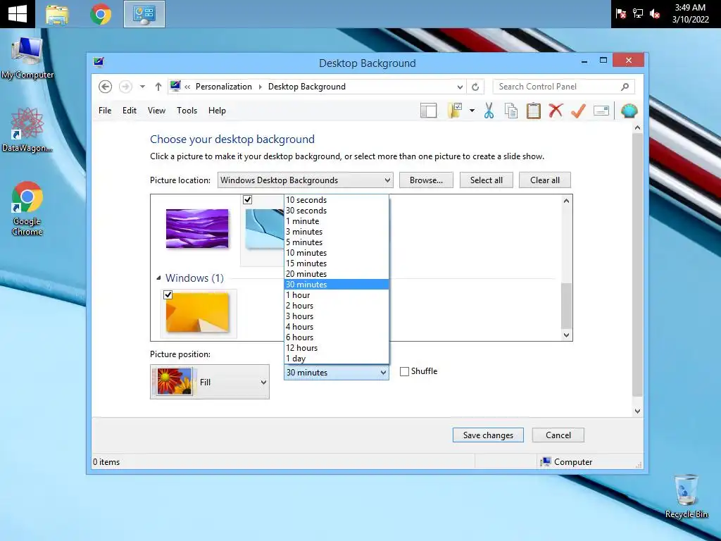The width and height of the screenshot is (721, 541).
Task: Toggle the preview pane layout icon
Action: click(x=428, y=111)
